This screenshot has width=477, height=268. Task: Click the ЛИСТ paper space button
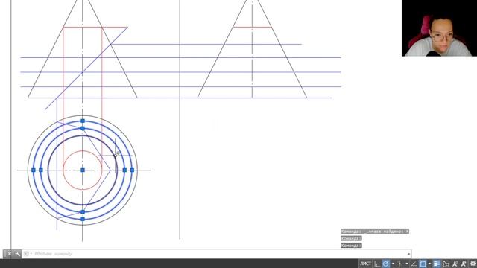[365, 264]
